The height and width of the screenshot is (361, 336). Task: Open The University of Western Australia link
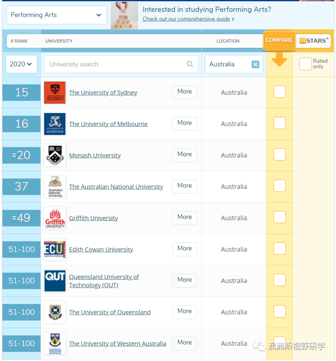(x=118, y=344)
